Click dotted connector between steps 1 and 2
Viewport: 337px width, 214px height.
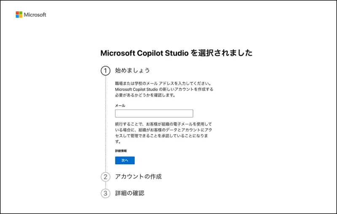click(x=105, y=124)
